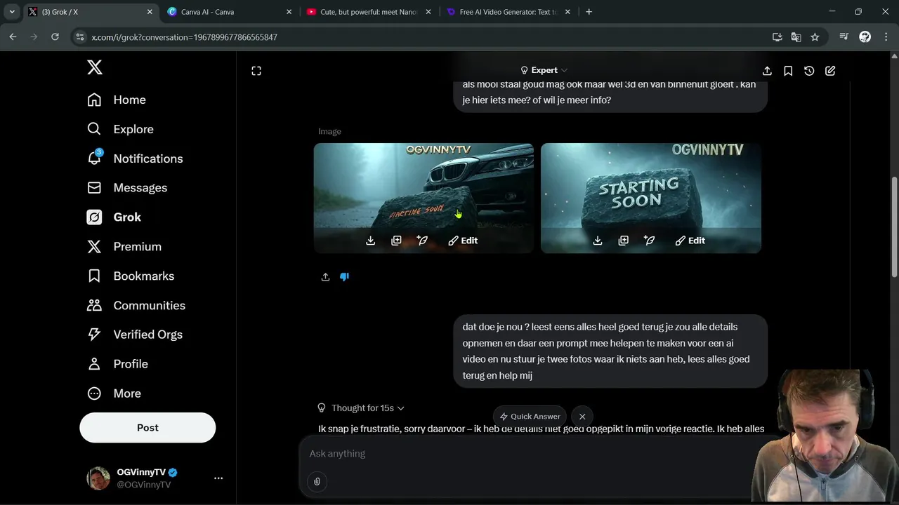899x505 pixels.
Task: Click copy icon on the stone image
Action: coord(623,241)
